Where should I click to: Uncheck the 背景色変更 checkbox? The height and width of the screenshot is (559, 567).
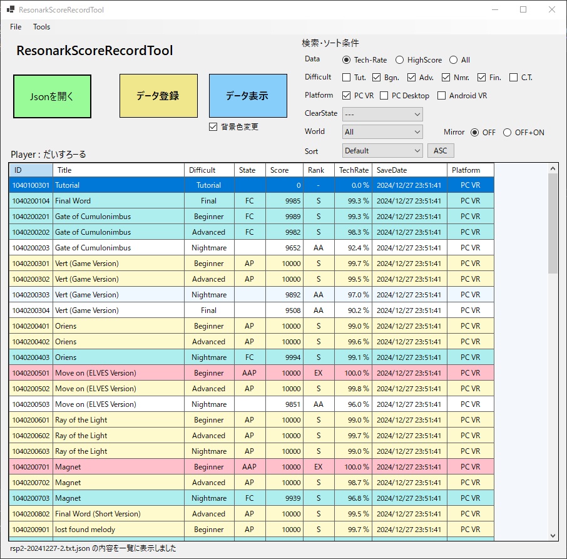213,127
